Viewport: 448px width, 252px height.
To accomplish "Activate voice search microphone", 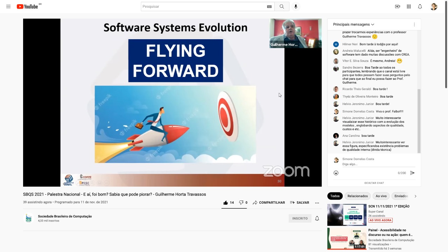I will (x=296, y=7).
